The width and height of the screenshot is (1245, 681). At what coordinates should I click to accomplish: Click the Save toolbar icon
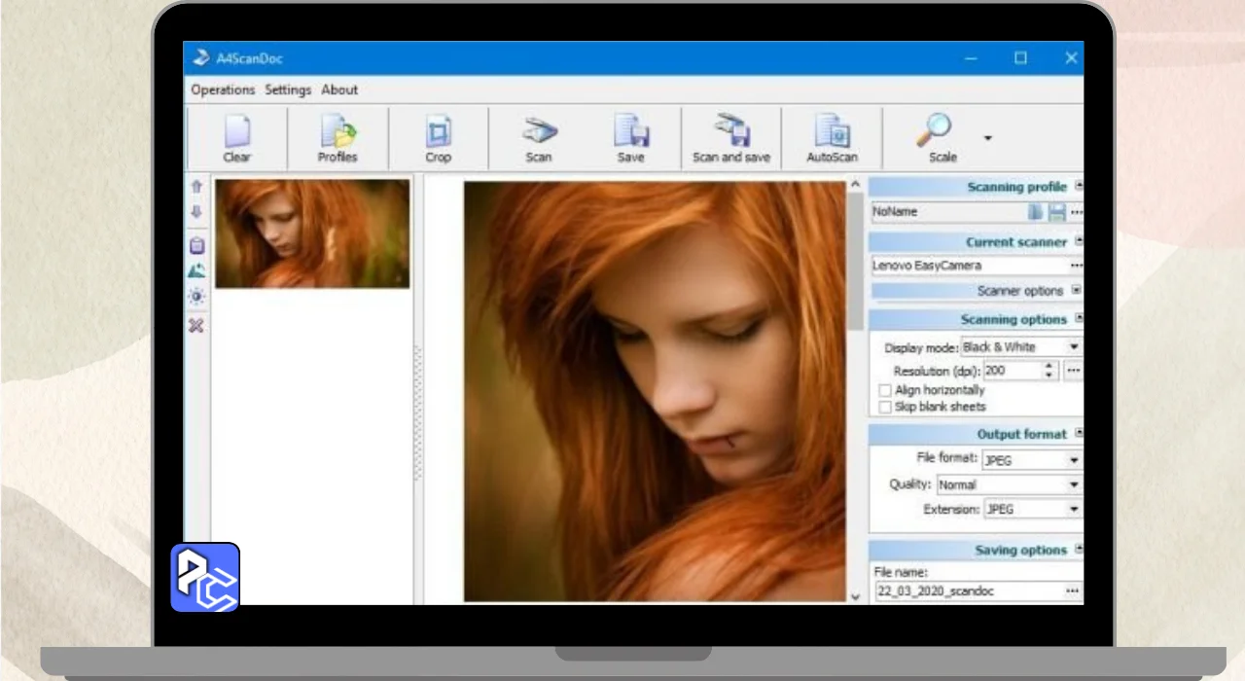tap(630, 137)
